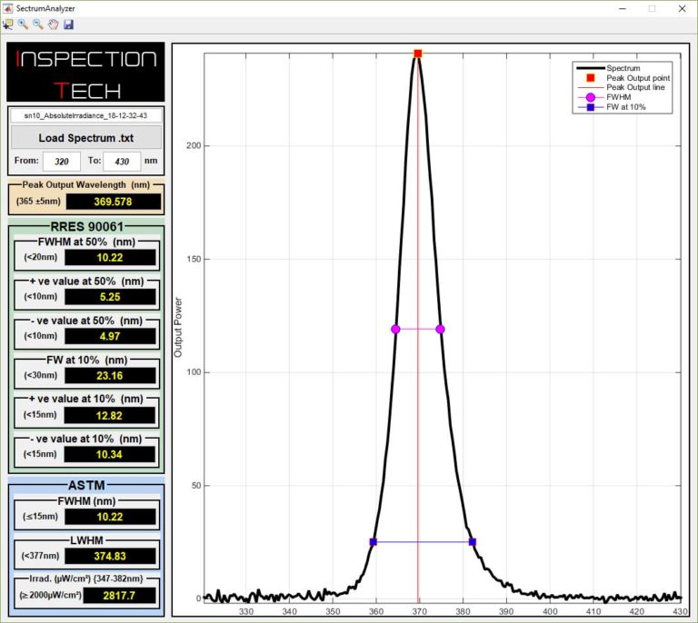This screenshot has width=698, height=623.
Task: Click the FW at 10% value 23.16
Action: point(110,376)
